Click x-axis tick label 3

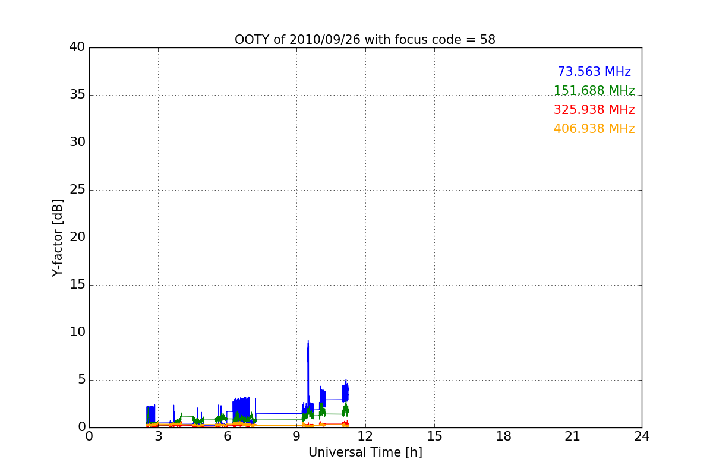(x=158, y=436)
